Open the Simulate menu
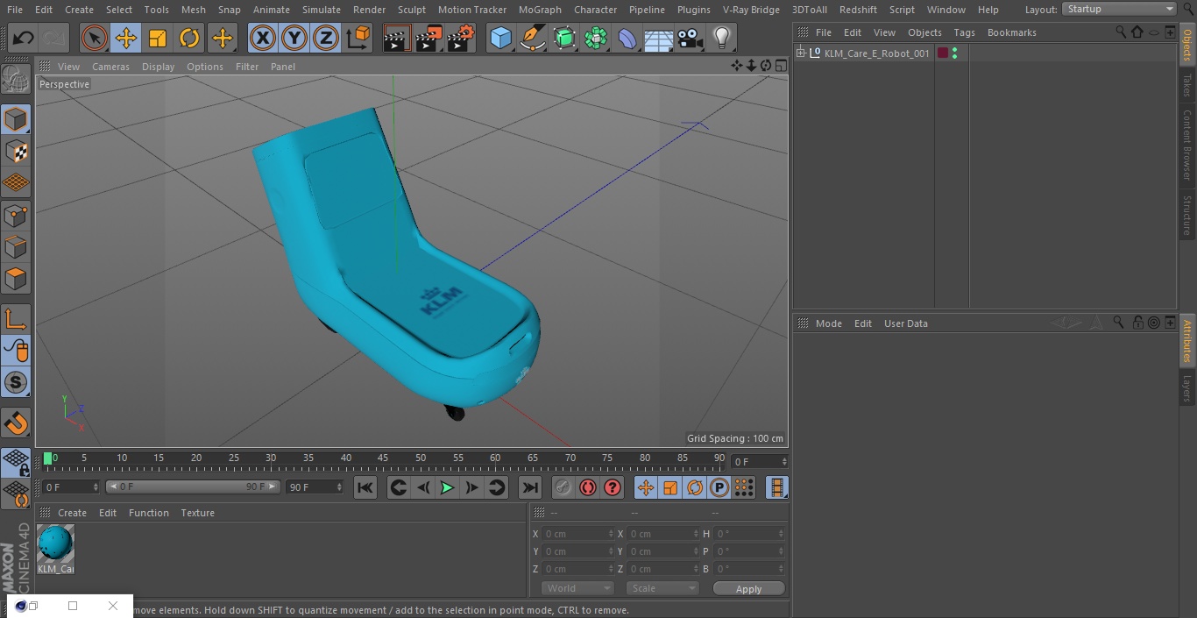This screenshot has height=618, width=1197. coord(322,10)
